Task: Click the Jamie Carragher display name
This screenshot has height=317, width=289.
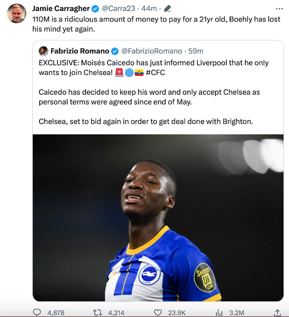Action: pyautogui.click(x=61, y=8)
